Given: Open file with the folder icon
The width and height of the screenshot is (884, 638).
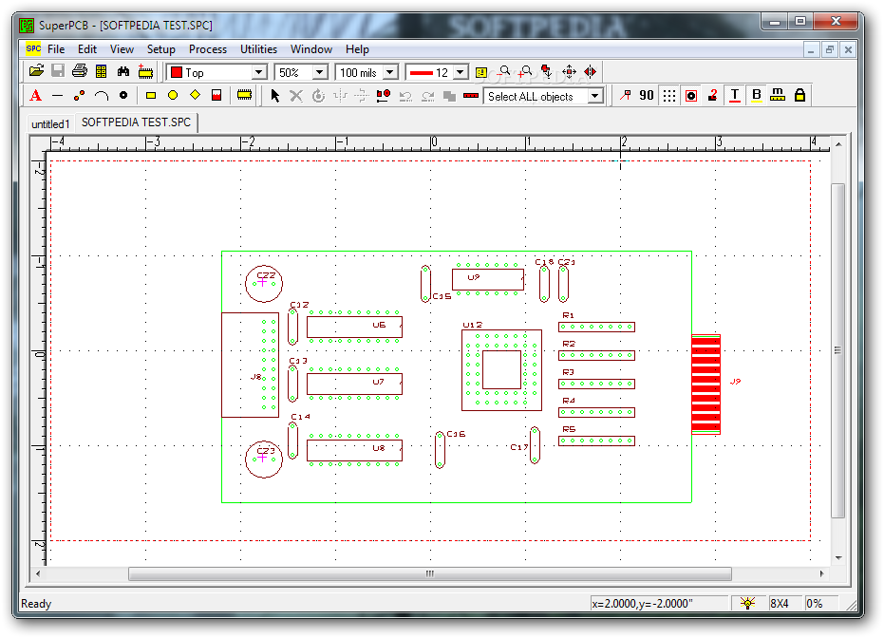Looking at the screenshot, I should [36, 71].
